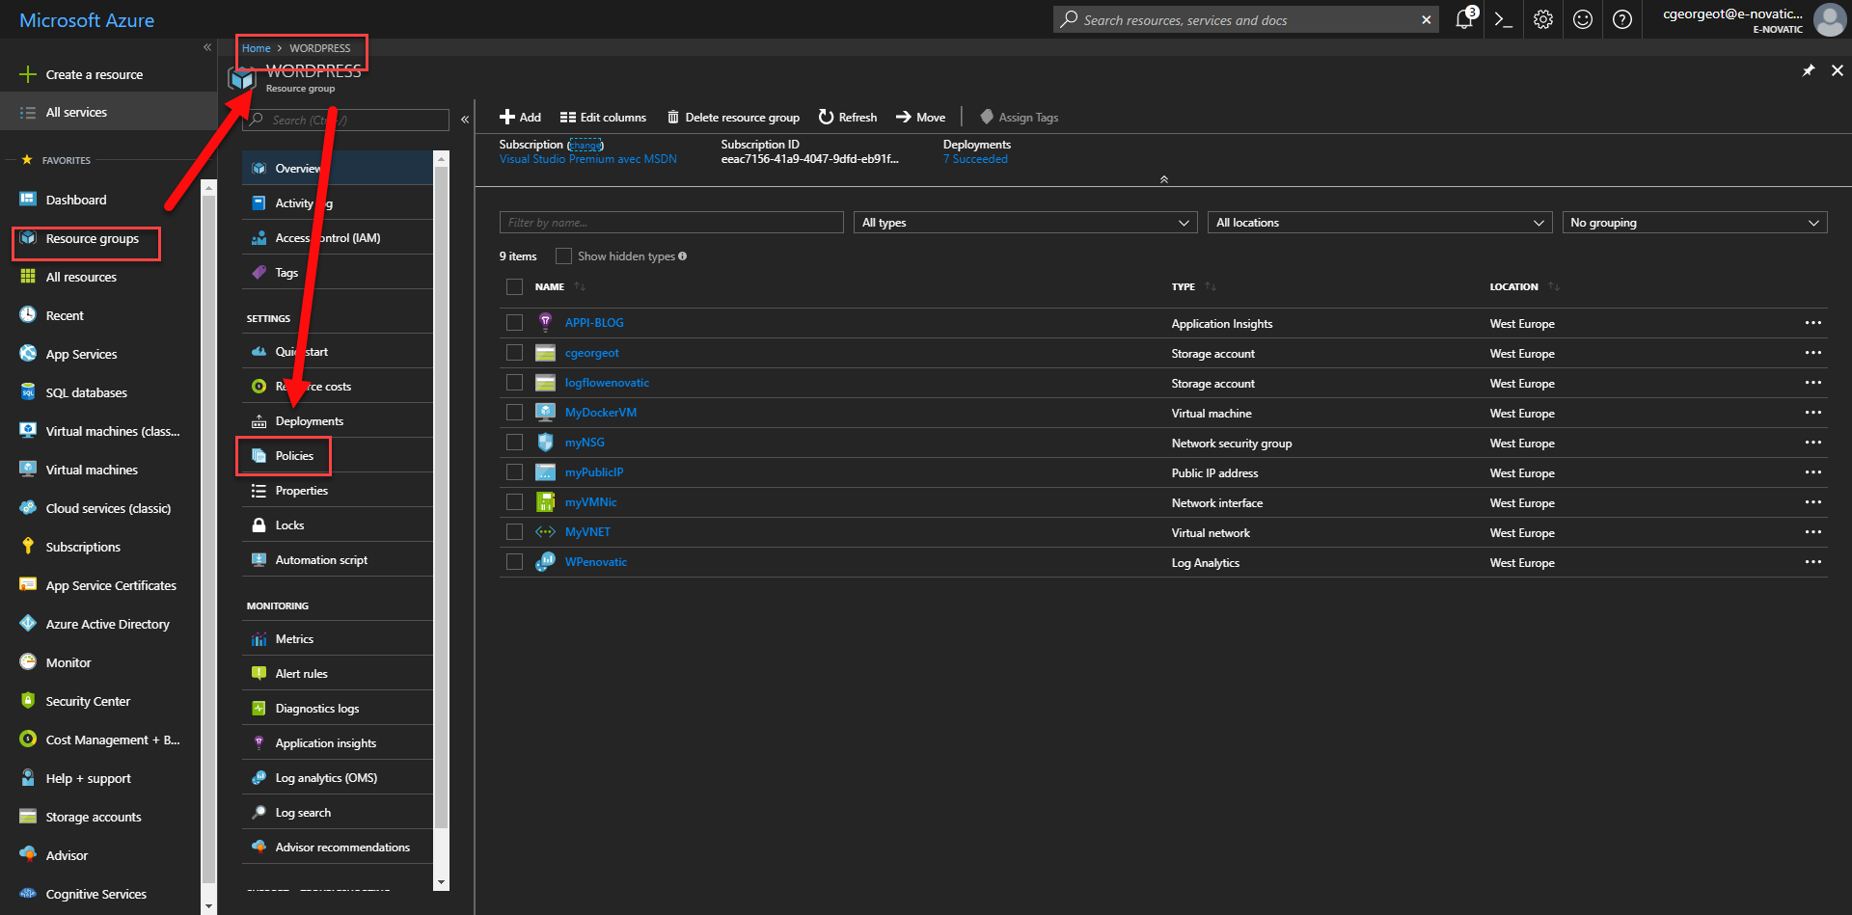Open Resource groups in favorites
This screenshot has width=1852, height=915.
pos(93,238)
